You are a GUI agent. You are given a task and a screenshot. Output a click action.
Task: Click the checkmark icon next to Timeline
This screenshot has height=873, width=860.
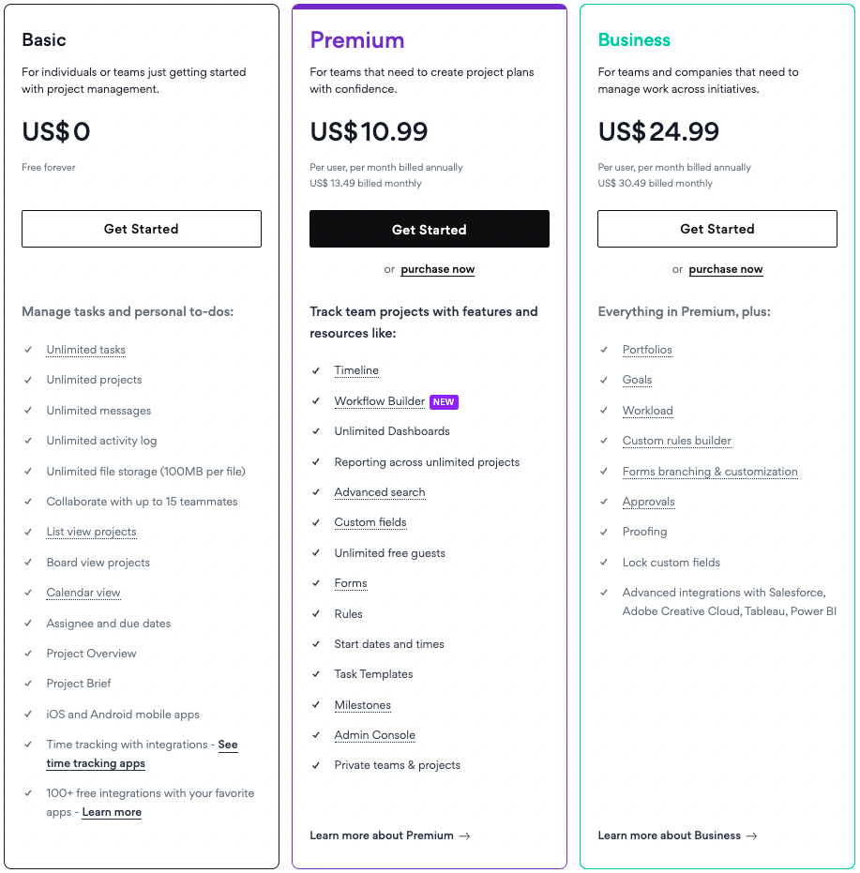(x=316, y=370)
